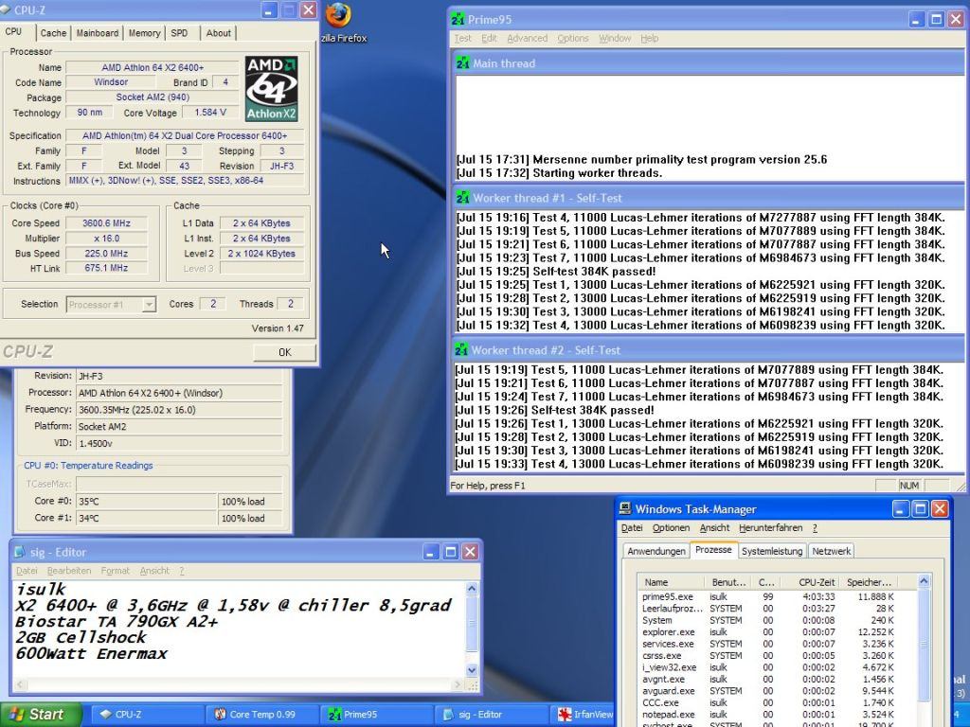970x727 pixels.
Task: Click the Worker thread #1 window icon
Action: (462, 198)
